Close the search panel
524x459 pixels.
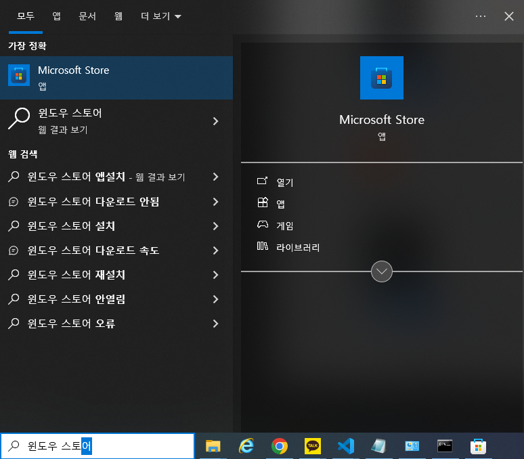pyautogui.click(x=508, y=16)
